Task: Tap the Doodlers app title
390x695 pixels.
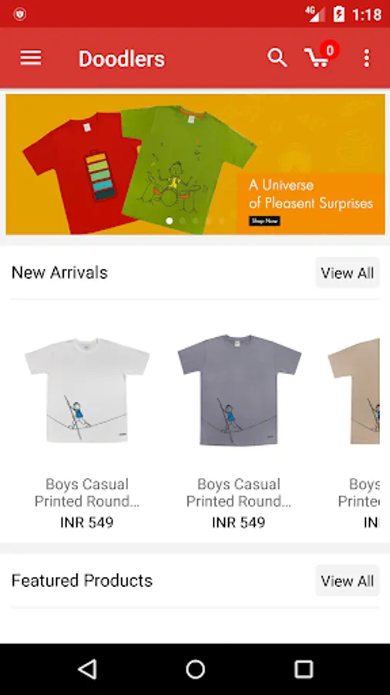Action: (122, 59)
